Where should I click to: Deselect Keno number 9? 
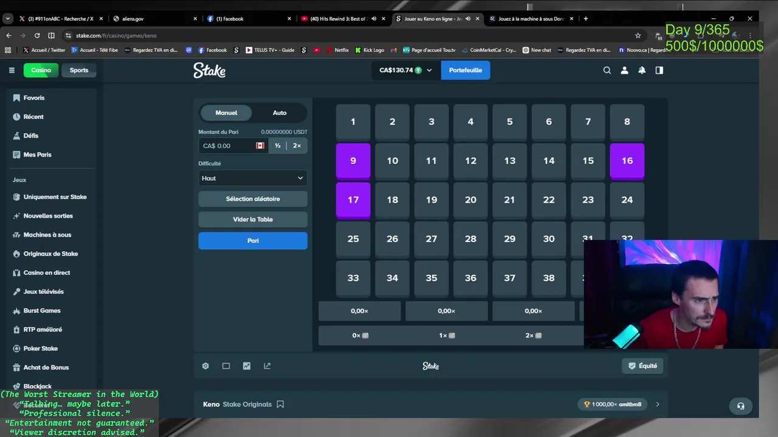pyautogui.click(x=353, y=161)
